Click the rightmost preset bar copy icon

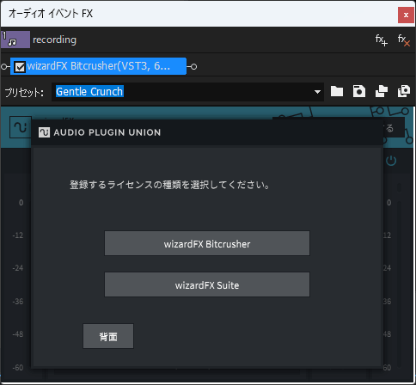click(404, 92)
